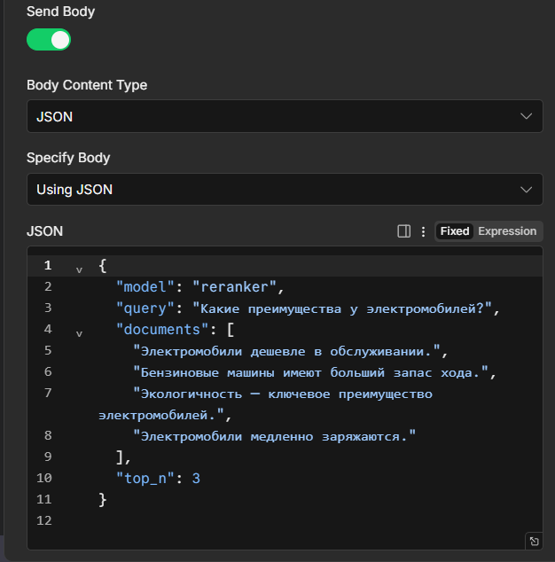Click the top_n value 3
This screenshot has width=555, height=562.
[196, 478]
